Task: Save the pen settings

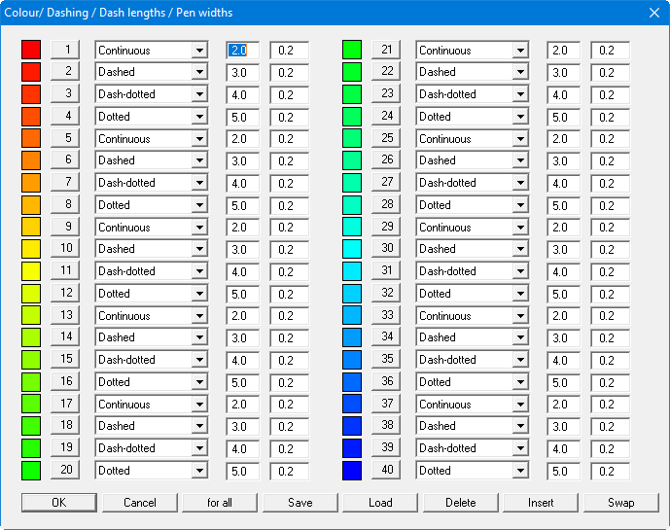Action: click(300, 503)
